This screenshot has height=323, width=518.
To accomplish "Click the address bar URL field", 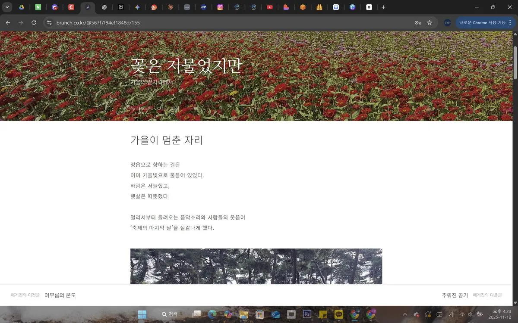I will pyautogui.click(x=216, y=22).
